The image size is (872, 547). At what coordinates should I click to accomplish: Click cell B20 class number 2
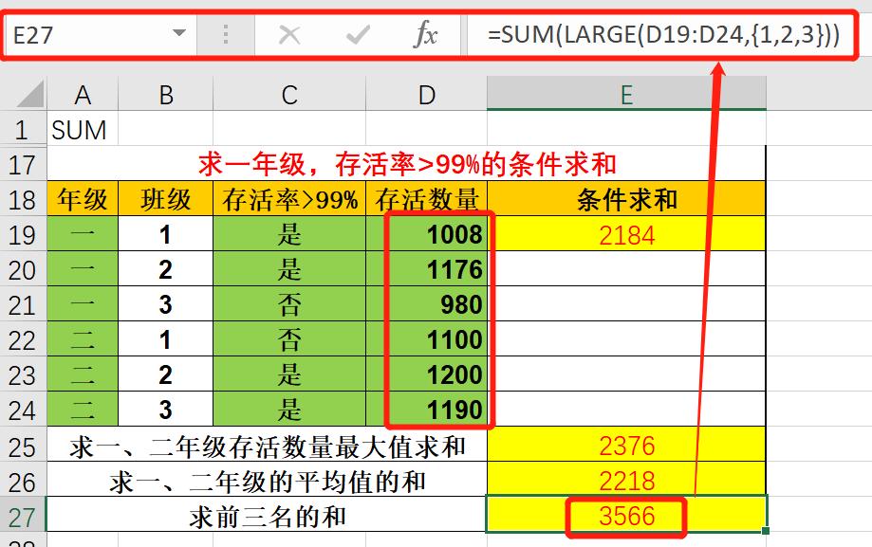click(166, 269)
